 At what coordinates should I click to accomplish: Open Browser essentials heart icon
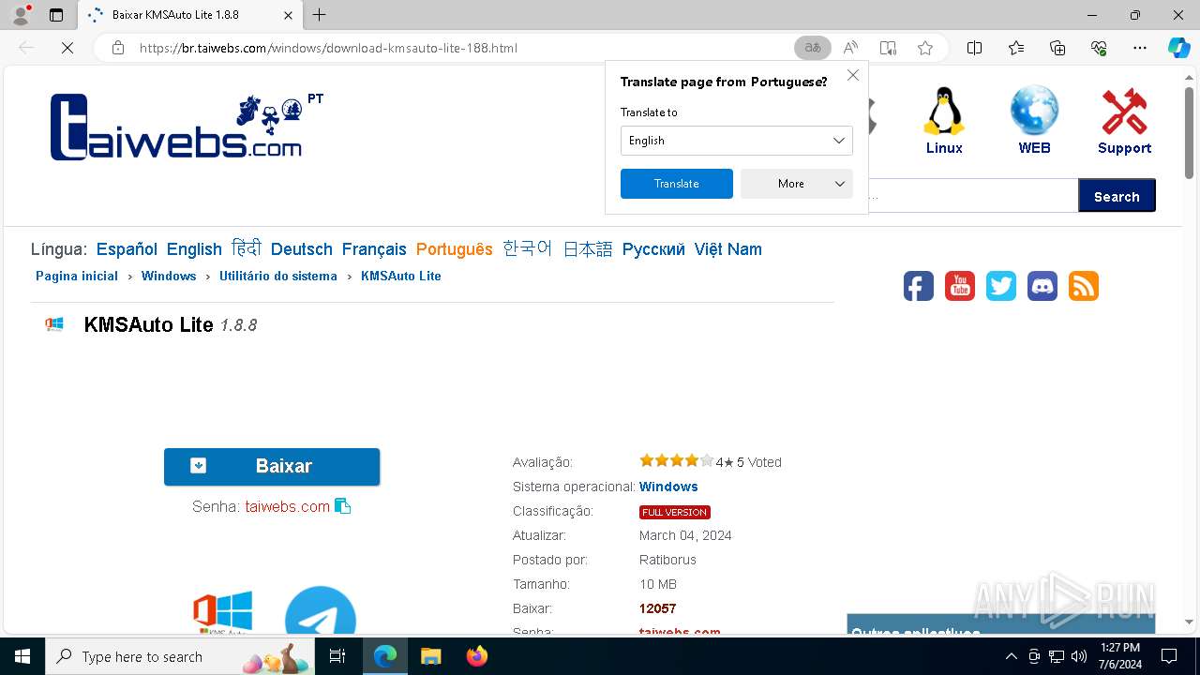pyautogui.click(x=1099, y=48)
